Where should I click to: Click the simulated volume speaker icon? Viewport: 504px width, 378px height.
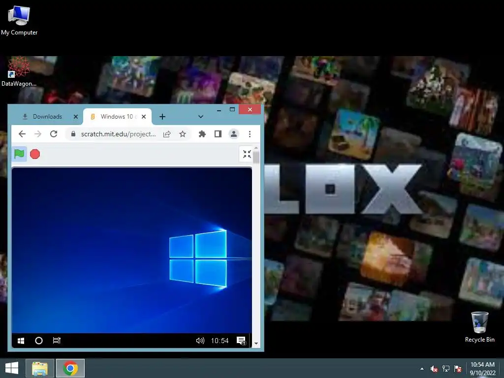[200, 341]
